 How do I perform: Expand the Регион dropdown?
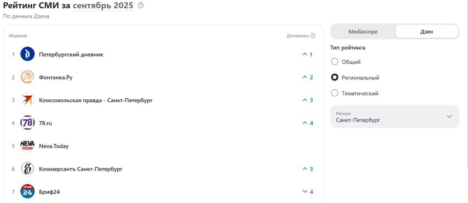(395, 117)
